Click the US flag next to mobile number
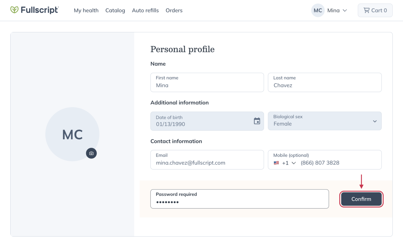 (x=276, y=163)
